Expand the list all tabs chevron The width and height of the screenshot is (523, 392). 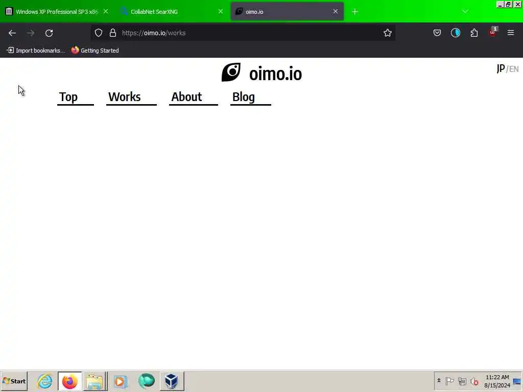[465, 11]
